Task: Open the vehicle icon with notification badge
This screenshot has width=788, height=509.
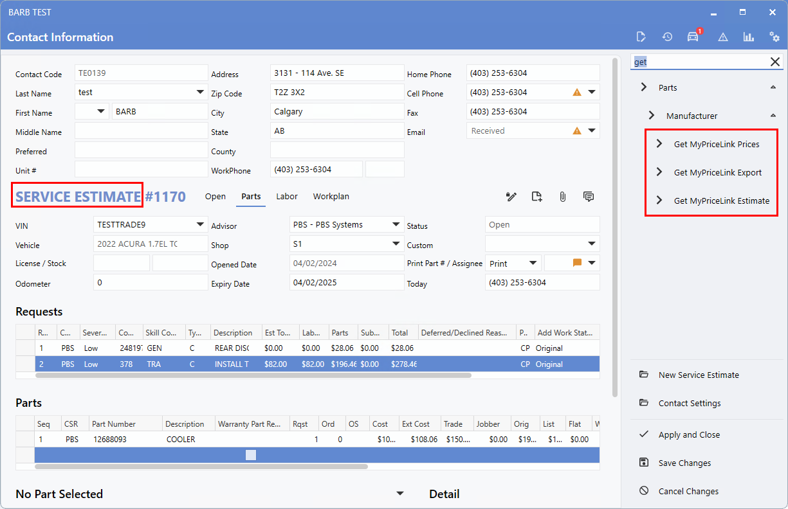Action: point(693,37)
